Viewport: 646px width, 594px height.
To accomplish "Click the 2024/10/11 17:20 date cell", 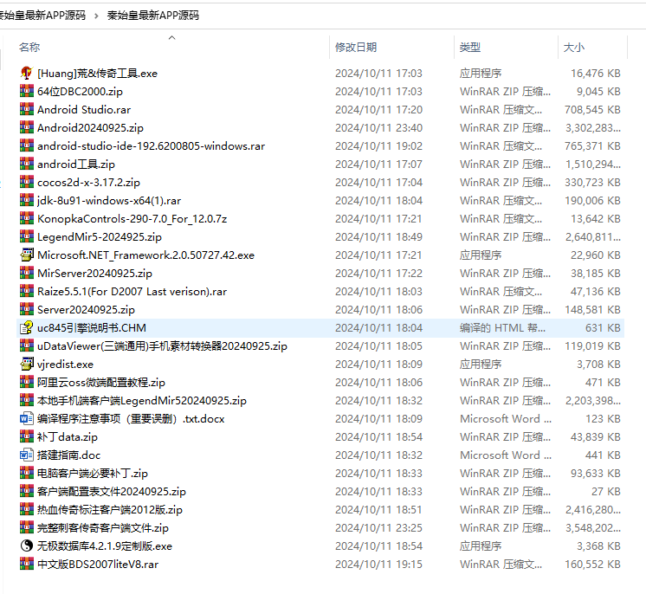I will (x=378, y=110).
